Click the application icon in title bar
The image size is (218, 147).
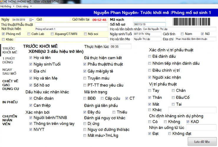click(1, 1)
